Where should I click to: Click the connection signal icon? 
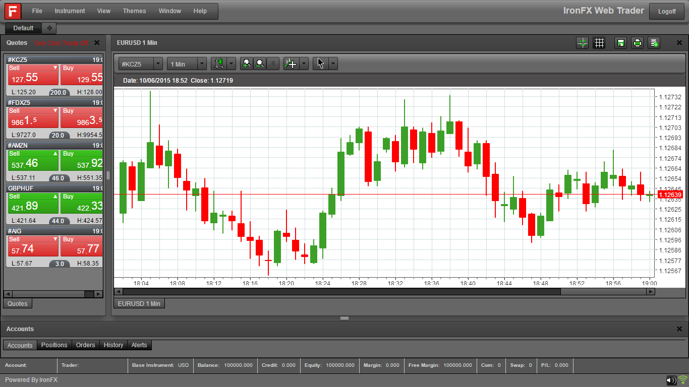pos(683,380)
